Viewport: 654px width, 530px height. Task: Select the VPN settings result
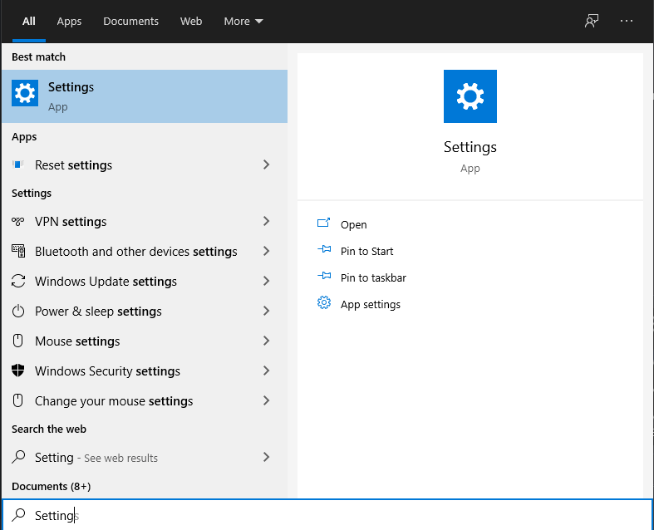click(145, 222)
